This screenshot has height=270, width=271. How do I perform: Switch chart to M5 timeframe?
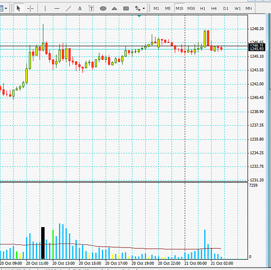pyautogui.click(x=168, y=9)
